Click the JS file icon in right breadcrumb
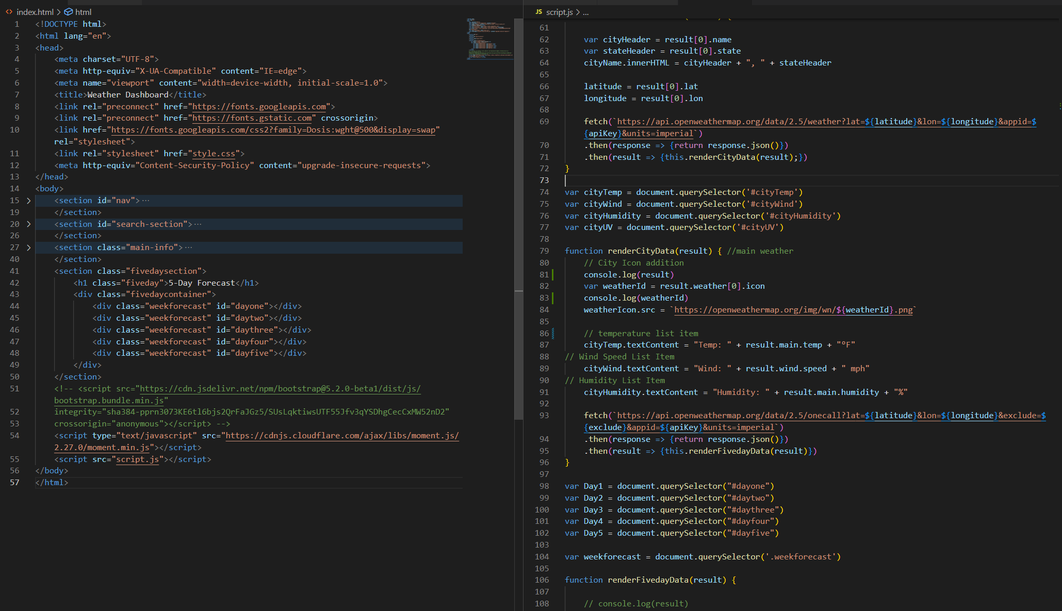Viewport: 1062px width, 611px height. pos(538,12)
